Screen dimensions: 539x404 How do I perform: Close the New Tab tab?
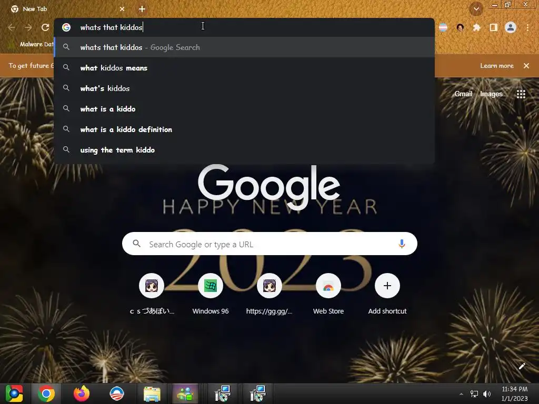click(x=122, y=9)
